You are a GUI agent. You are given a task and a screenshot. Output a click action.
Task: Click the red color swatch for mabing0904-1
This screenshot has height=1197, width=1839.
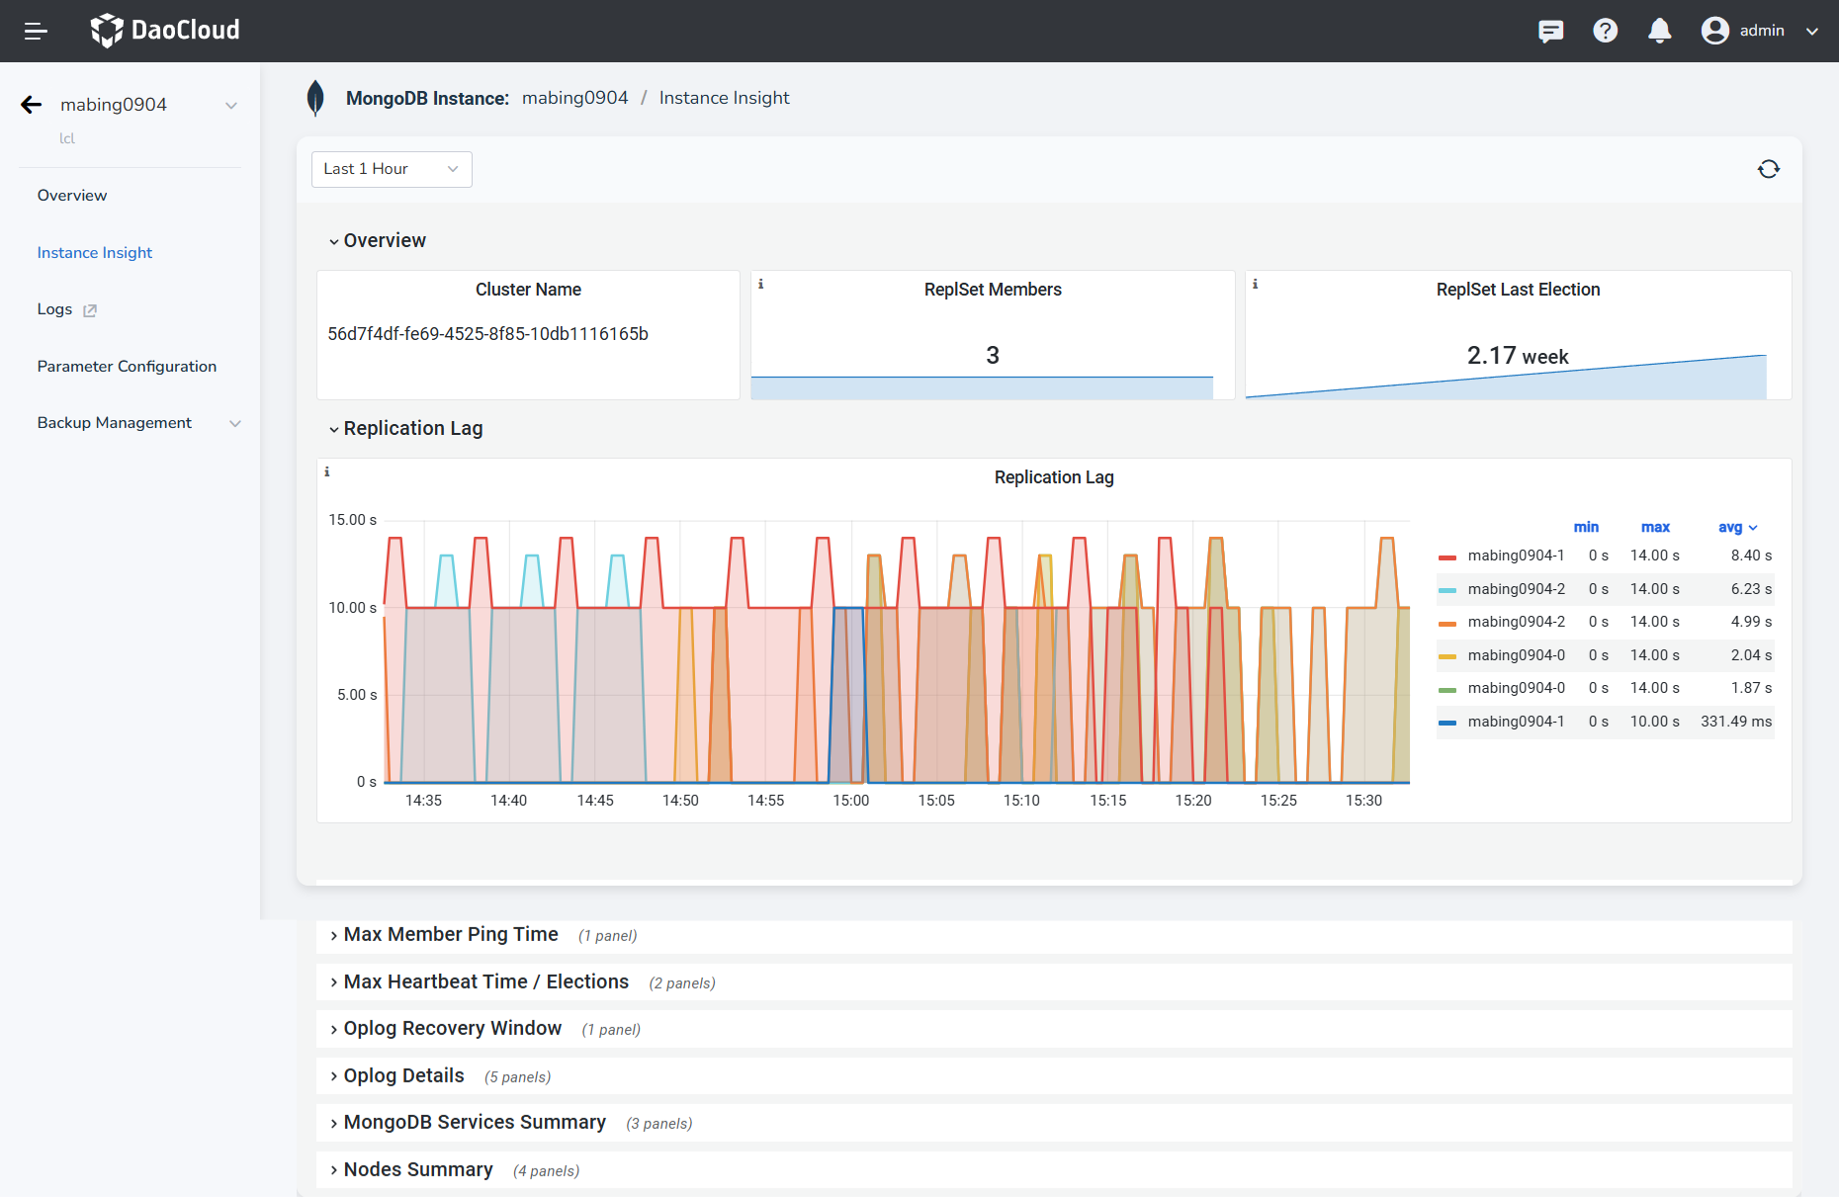1446,556
